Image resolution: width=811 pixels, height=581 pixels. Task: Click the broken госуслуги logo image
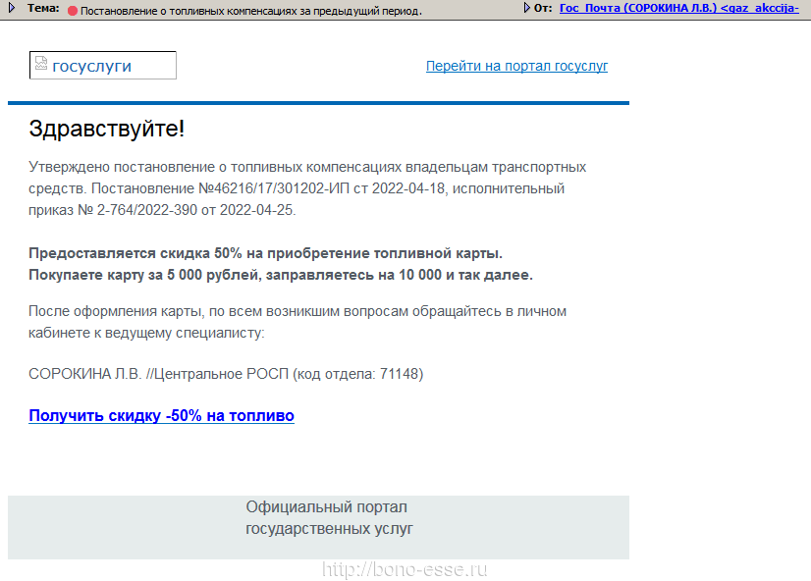[x=102, y=65]
